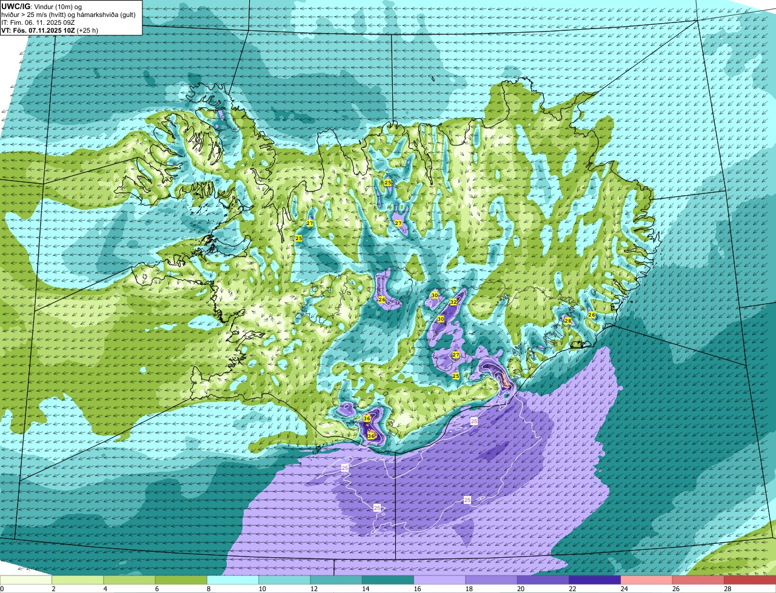776x593 pixels.
Task: Click the 4–6 m/s green legend swatch
Action: coord(129,580)
